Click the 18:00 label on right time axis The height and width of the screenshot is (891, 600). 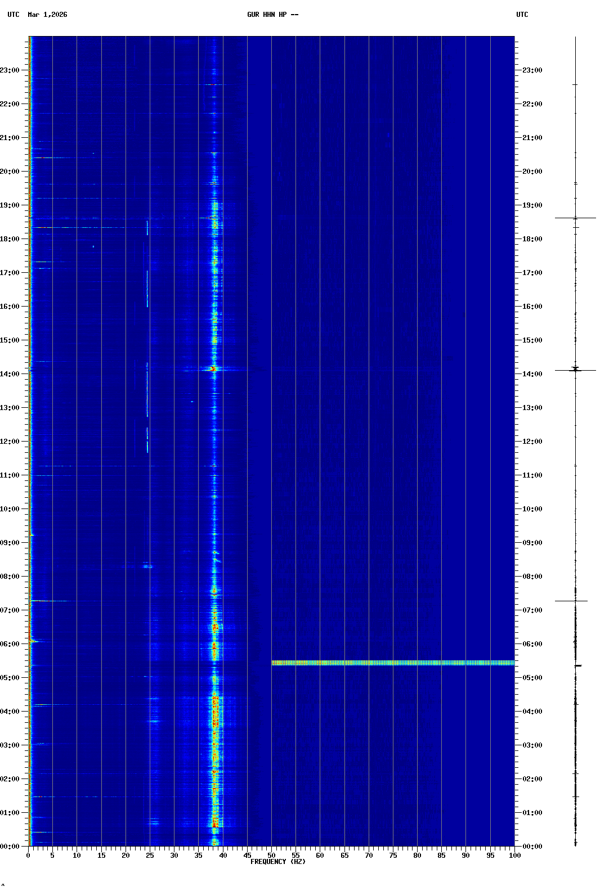point(532,239)
